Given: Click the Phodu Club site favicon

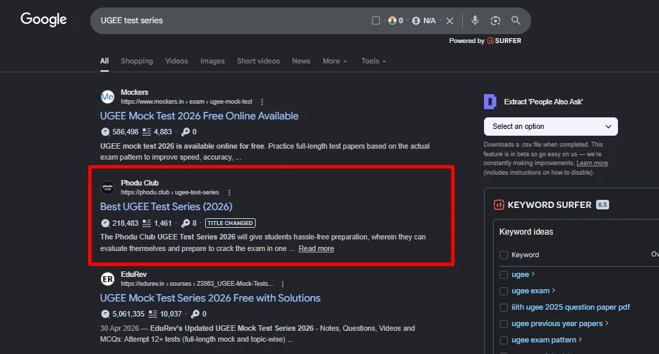Looking at the screenshot, I should coord(107,188).
